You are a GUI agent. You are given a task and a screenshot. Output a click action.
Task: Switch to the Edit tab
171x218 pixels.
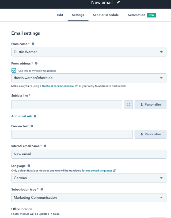pyautogui.click(x=60, y=15)
